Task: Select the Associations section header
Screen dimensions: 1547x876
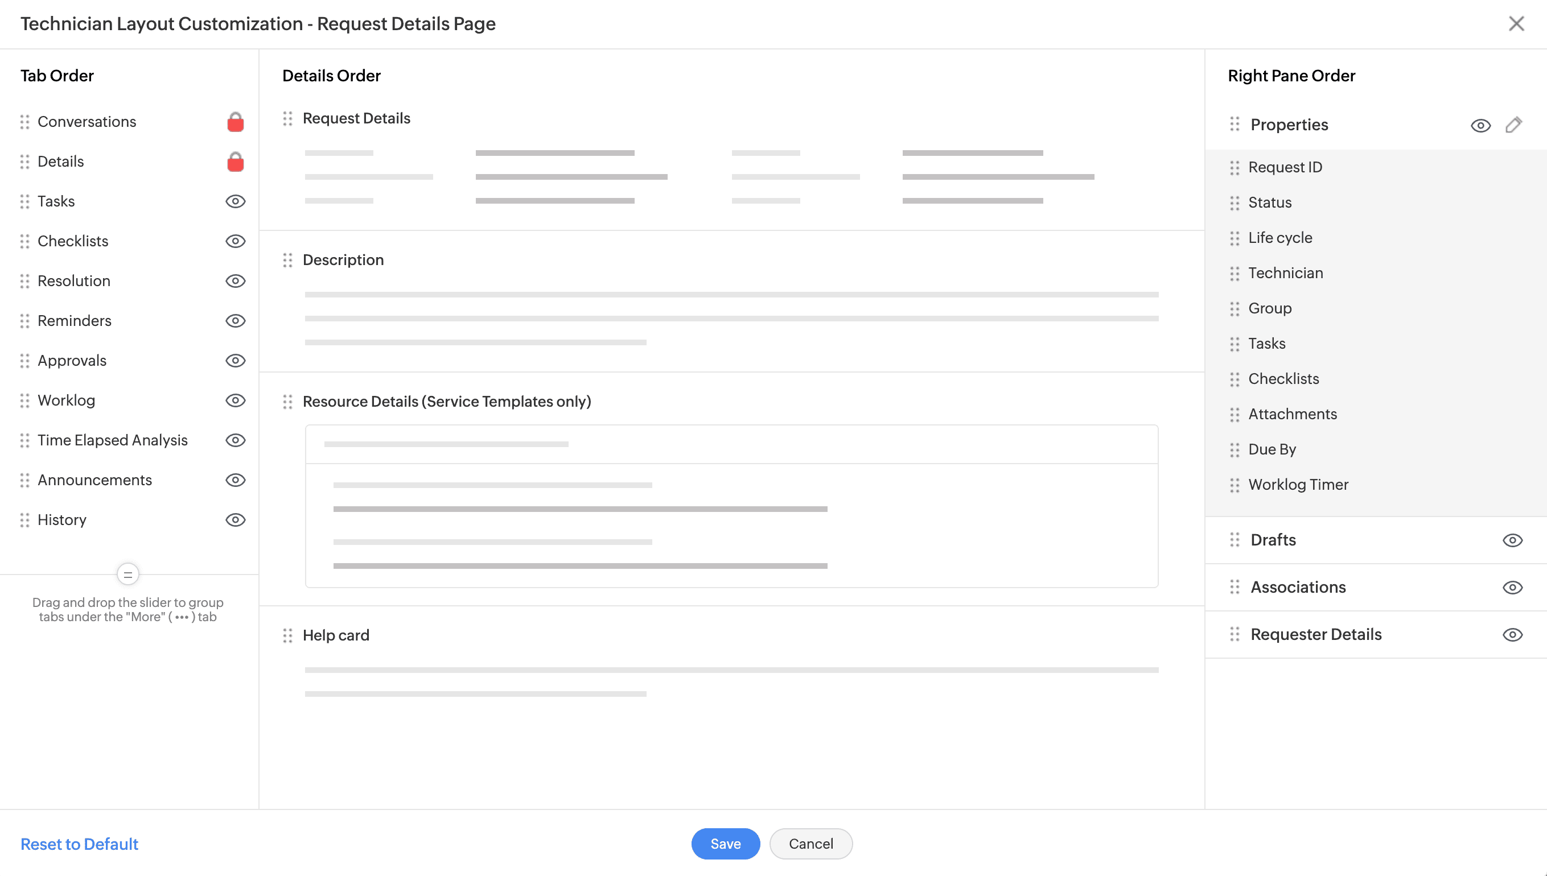Action: point(1298,587)
